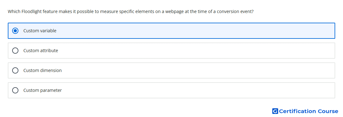Click the Floodlight question text

[131, 11]
